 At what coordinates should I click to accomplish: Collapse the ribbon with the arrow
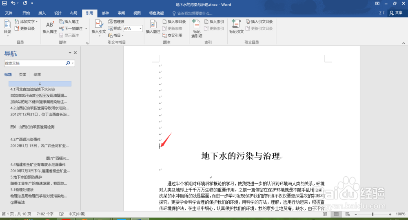(404, 43)
